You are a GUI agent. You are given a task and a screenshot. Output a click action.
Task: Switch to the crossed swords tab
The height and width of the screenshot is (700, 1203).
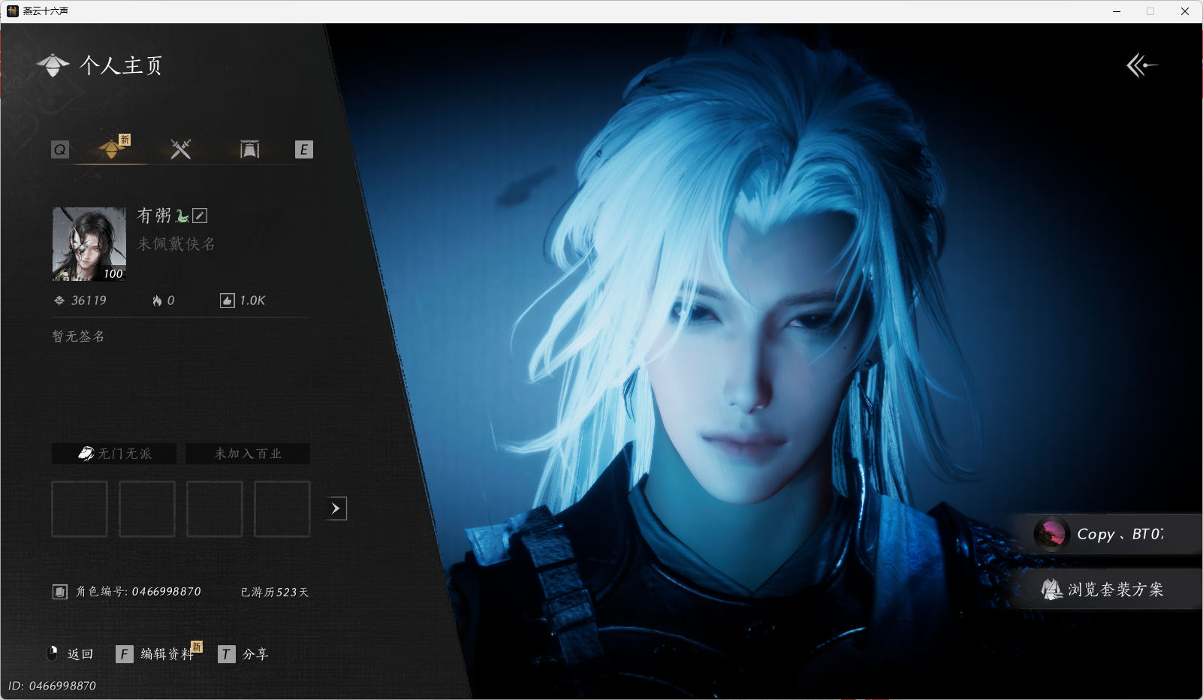[180, 149]
